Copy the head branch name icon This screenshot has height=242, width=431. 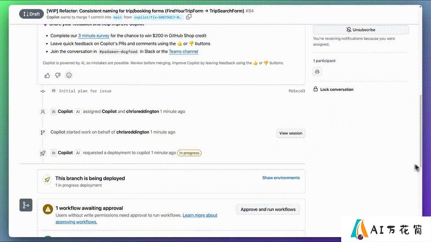pyautogui.click(x=189, y=17)
